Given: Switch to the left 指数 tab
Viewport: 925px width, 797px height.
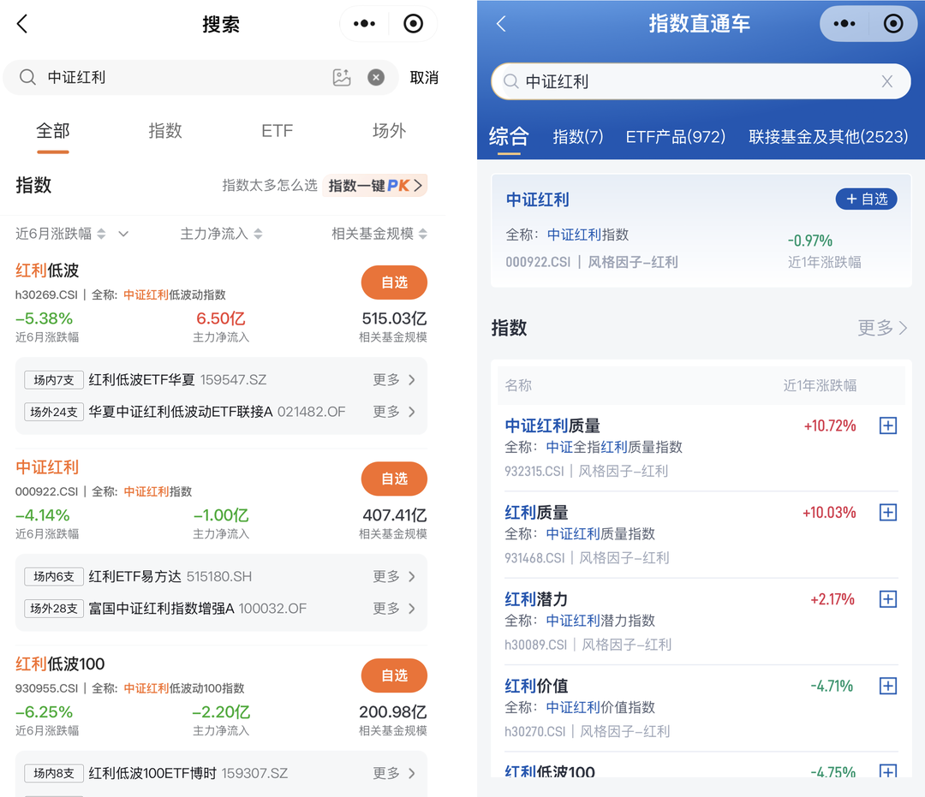Looking at the screenshot, I should pos(165,130).
